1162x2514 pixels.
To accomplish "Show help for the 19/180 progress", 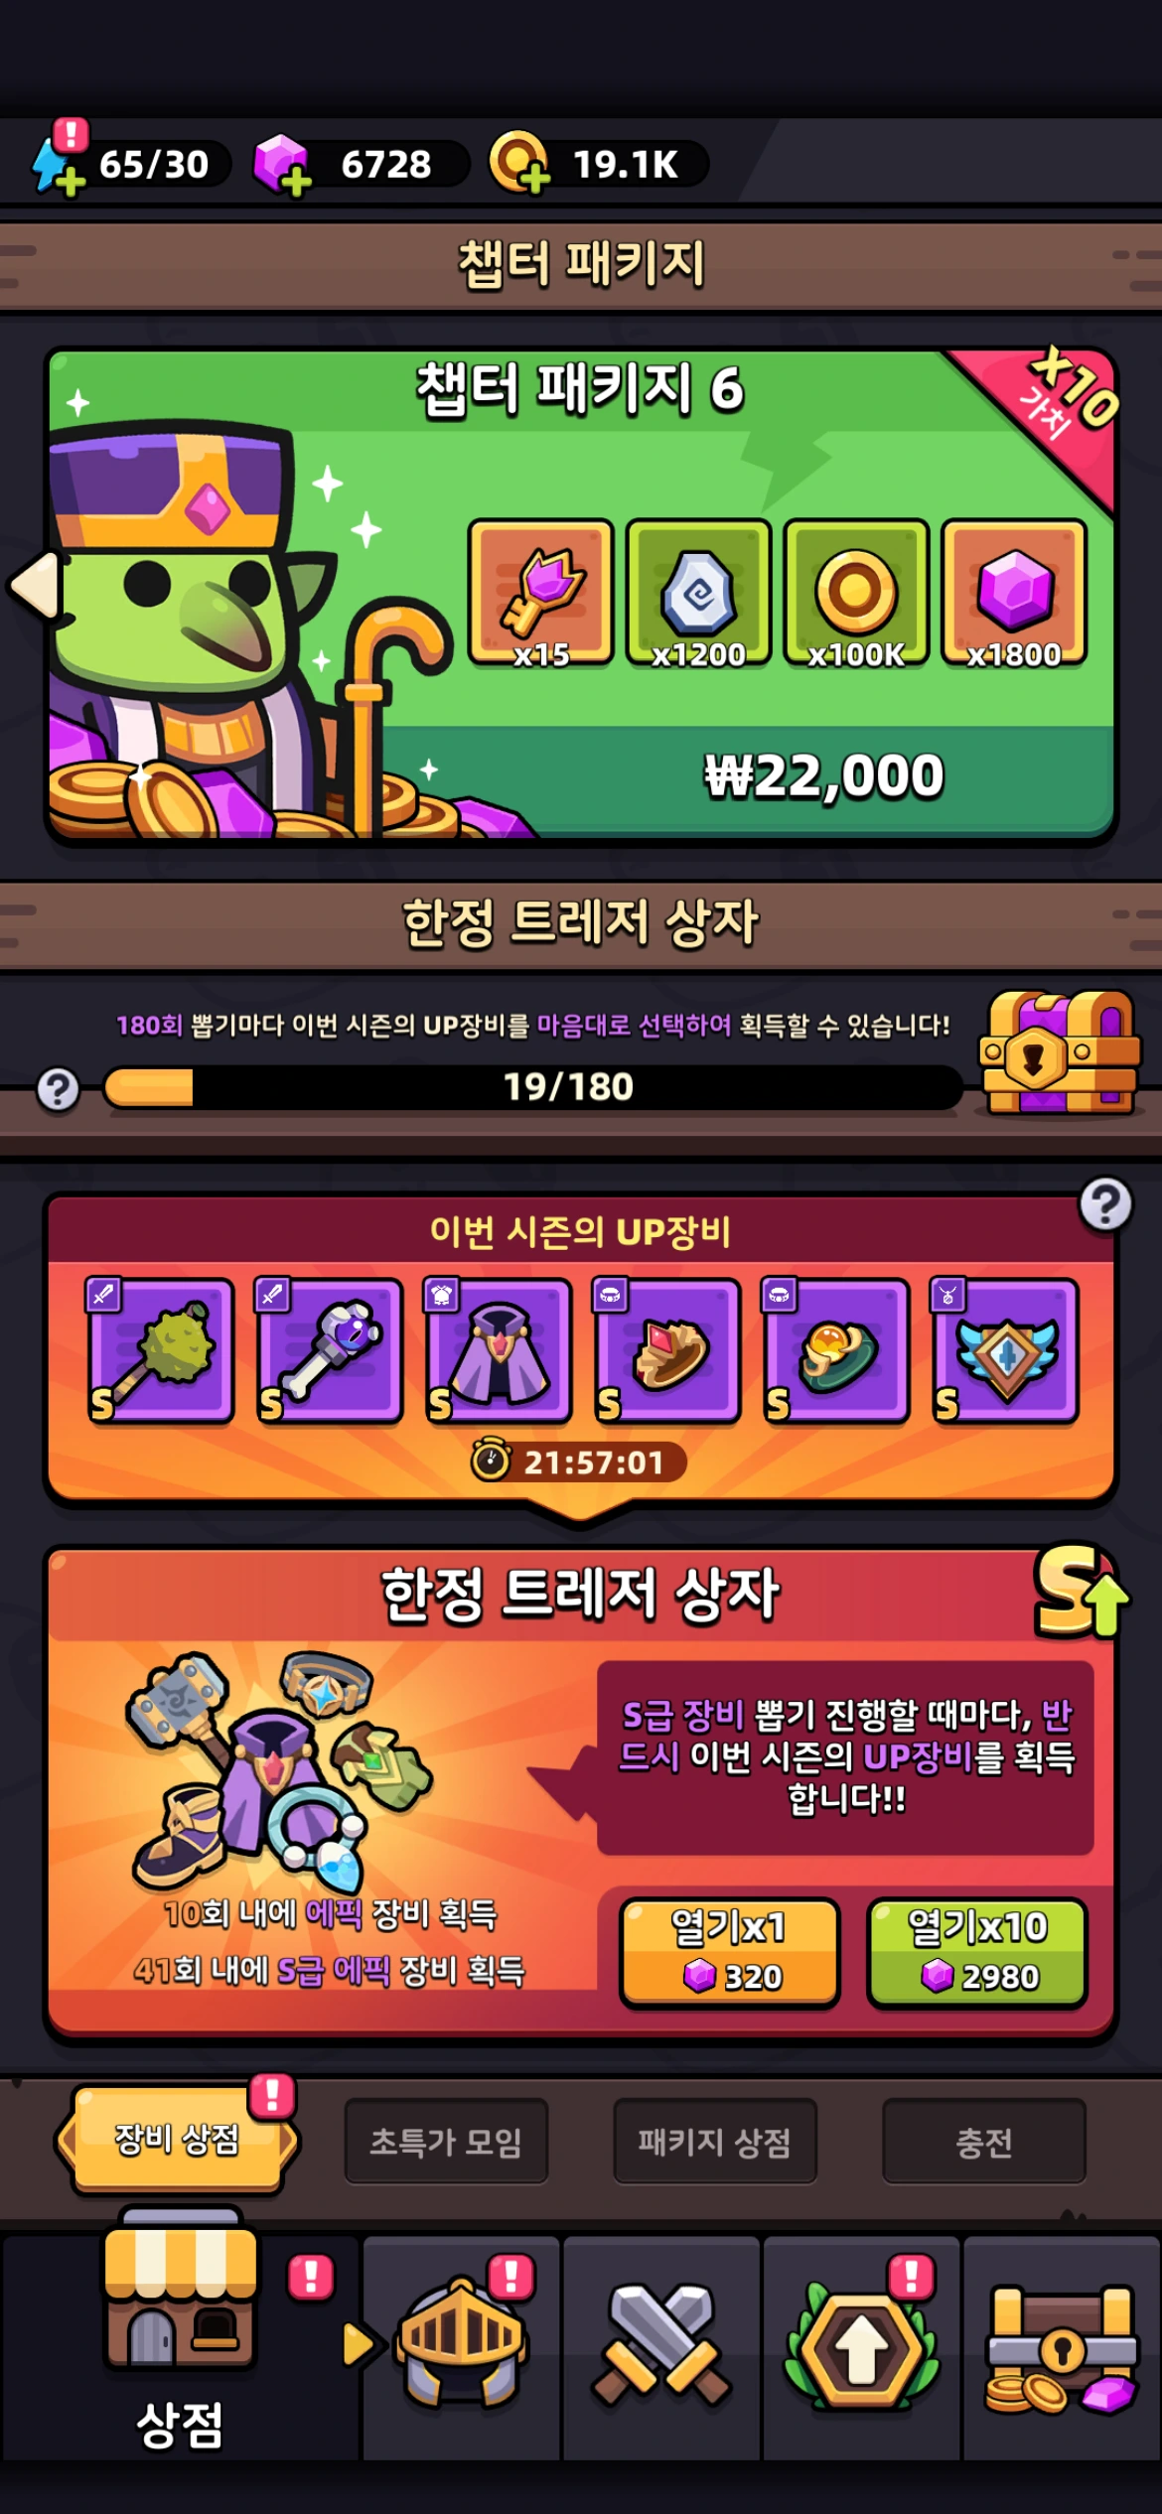I will coord(58,1089).
